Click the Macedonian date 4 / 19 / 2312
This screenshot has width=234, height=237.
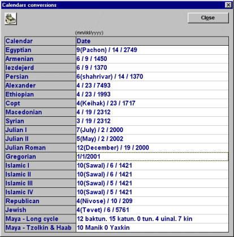(x=152, y=112)
